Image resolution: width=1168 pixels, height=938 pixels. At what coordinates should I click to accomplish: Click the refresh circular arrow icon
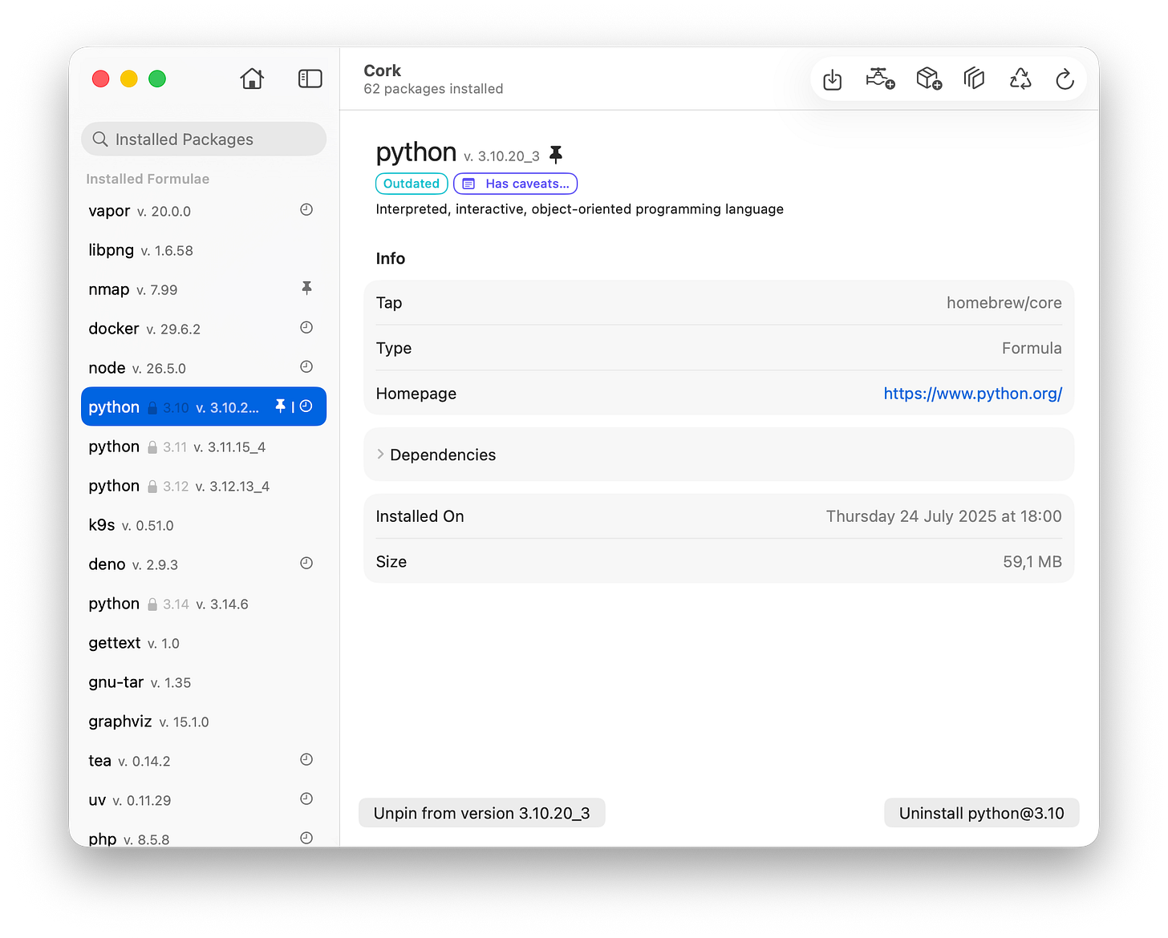pyautogui.click(x=1065, y=79)
